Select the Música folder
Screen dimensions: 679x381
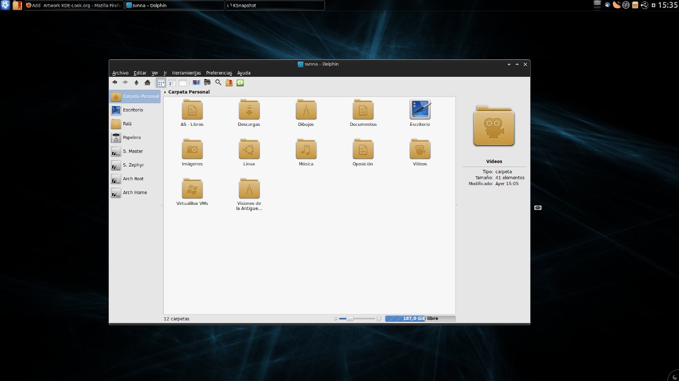tap(306, 152)
